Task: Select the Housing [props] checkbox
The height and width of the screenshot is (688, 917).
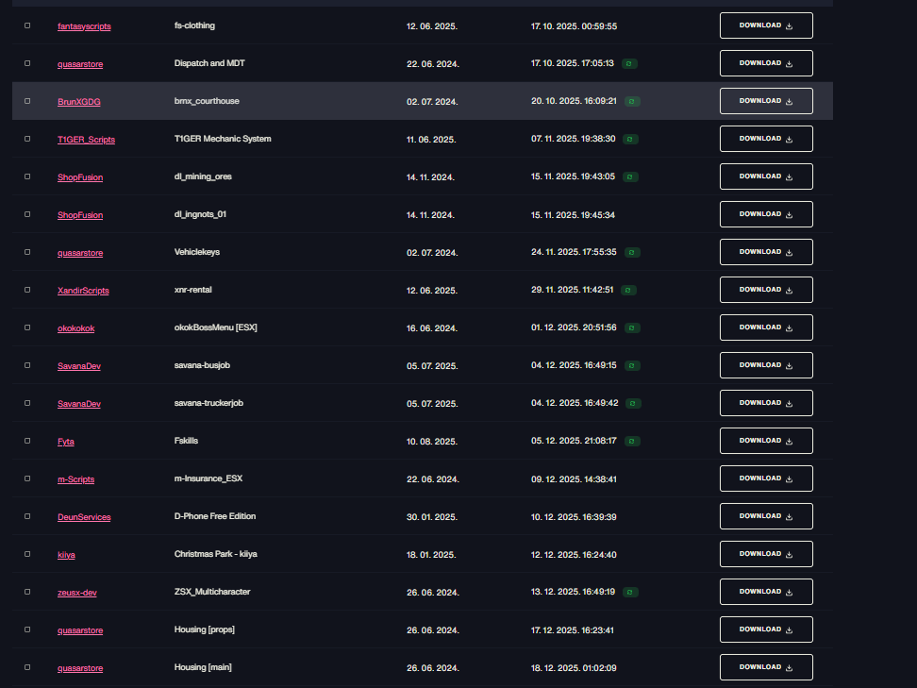Action: click(27, 629)
